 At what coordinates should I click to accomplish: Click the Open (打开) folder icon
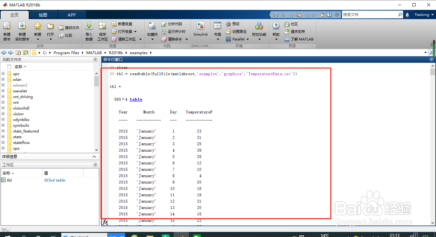click(50, 26)
